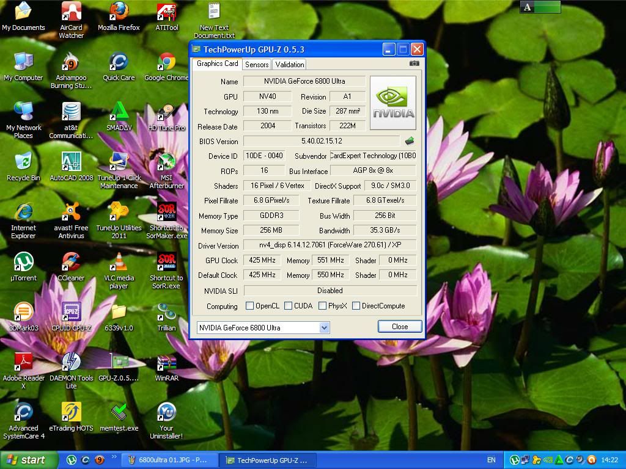Open the graphics card selection dropdown
Screen dimensions: 626x469
click(x=324, y=328)
